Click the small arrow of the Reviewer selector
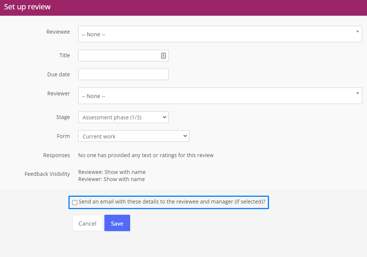The height and width of the screenshot is (257, 367). tap(357, 94)
